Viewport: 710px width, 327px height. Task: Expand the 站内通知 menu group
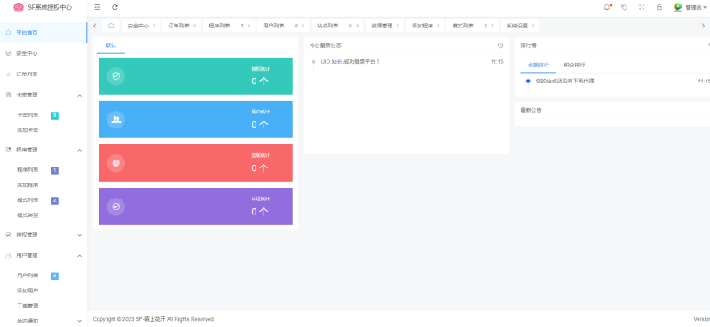click(43, 321)
